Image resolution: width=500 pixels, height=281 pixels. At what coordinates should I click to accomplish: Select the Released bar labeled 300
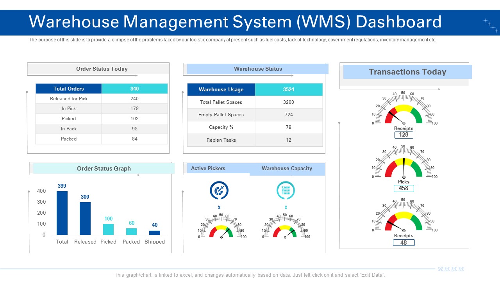click(85, 219)
